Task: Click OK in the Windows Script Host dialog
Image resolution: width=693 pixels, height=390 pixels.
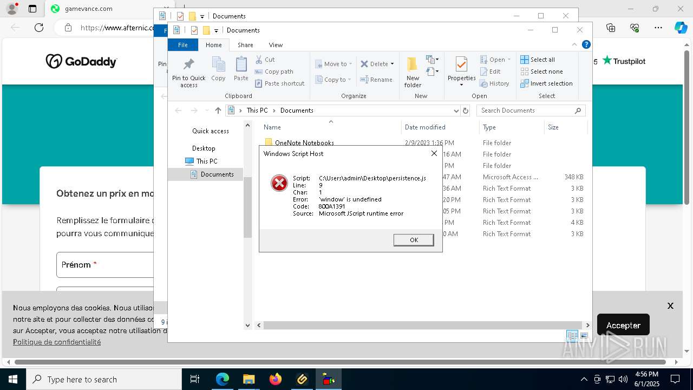Action: [414, 240]
